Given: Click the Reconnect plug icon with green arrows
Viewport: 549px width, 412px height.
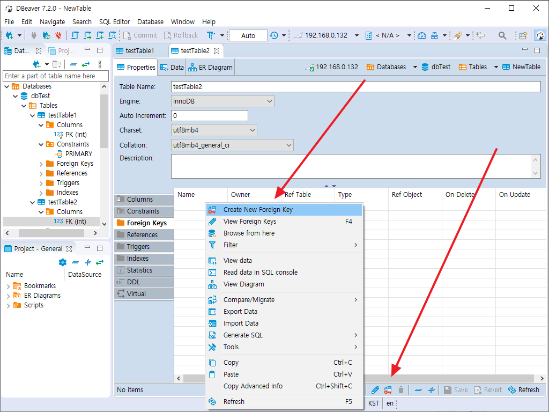Looking at the screenshot, I should 46,35.
